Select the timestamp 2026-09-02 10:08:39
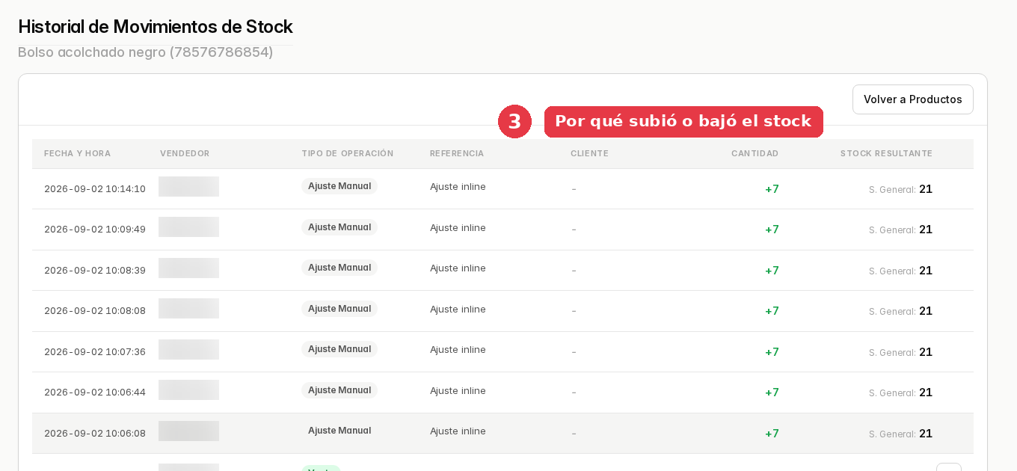 (x=95, y=271)
